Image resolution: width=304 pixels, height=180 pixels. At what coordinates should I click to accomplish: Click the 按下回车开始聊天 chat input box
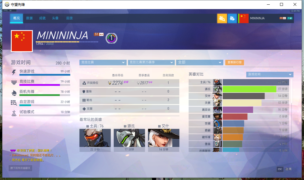pyautogui.click(x=20, y=168)
